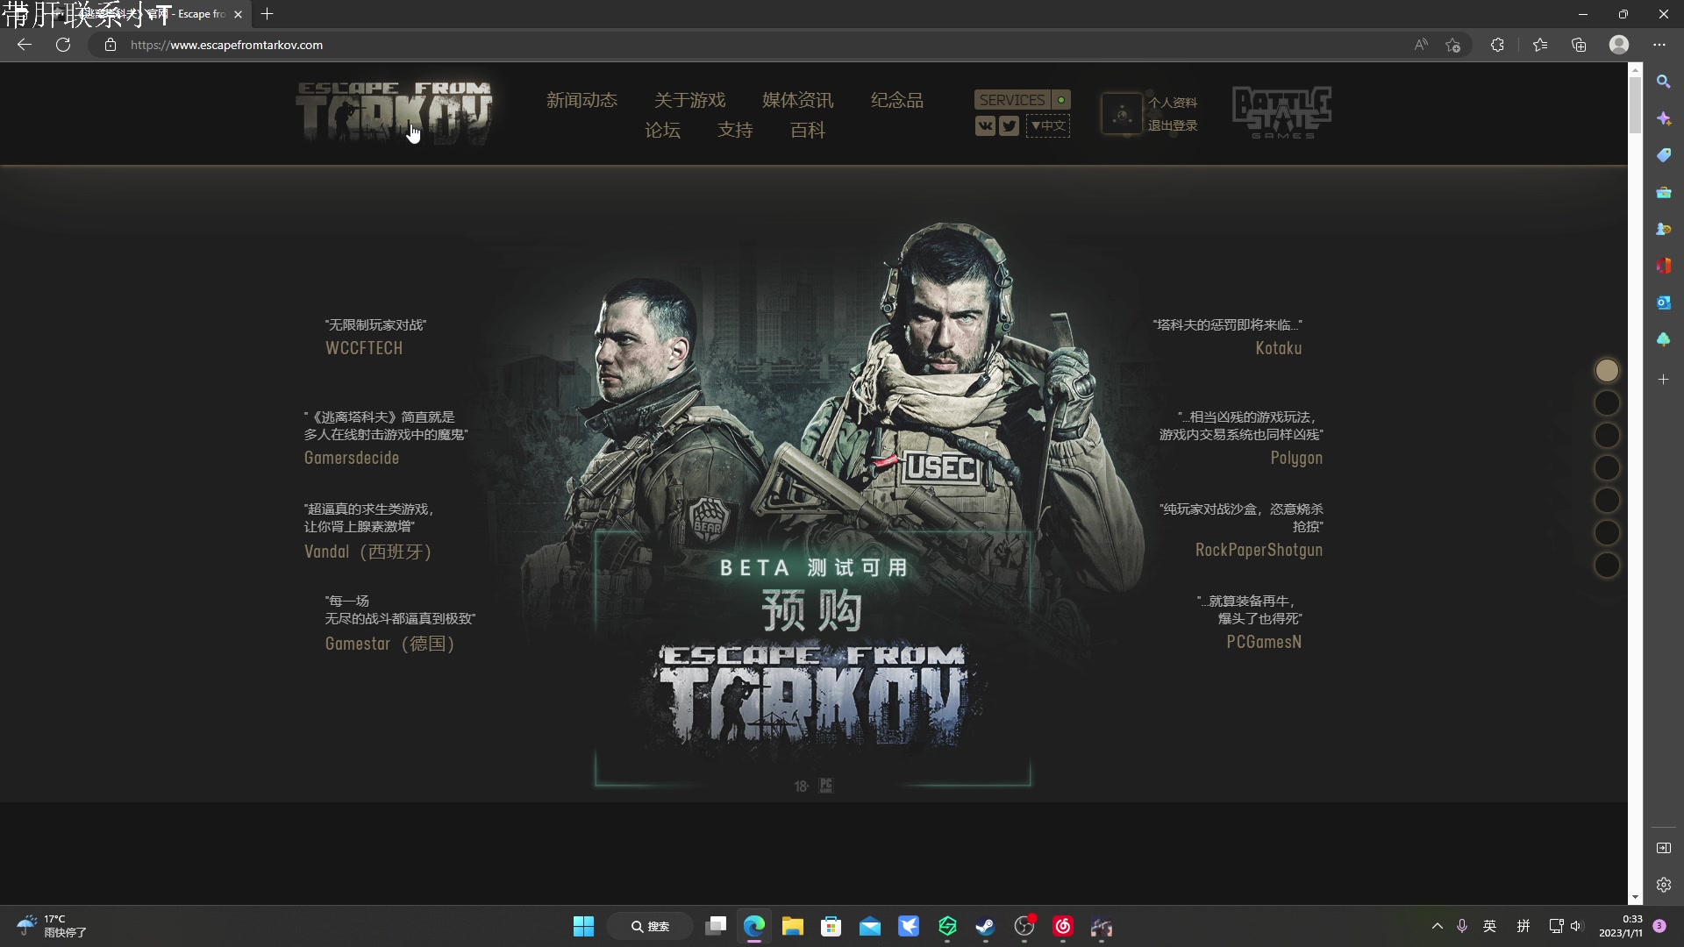
Task: Open browser settings and more menu
Action: tap(1659, 45)
